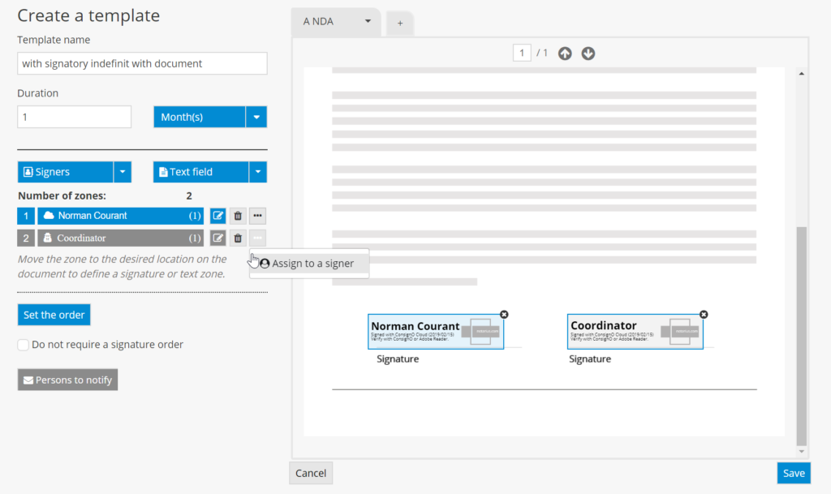
Task: Expand the Month(s) duration unit dropdown
Action: (x=256, y=117)
